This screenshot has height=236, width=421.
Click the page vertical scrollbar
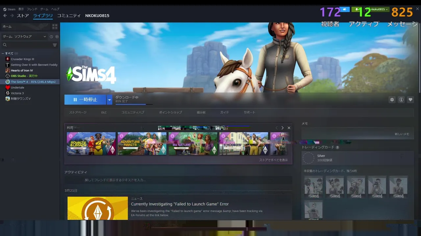(419, 57)
